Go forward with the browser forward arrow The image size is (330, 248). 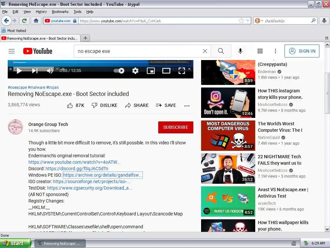(14, 21)
